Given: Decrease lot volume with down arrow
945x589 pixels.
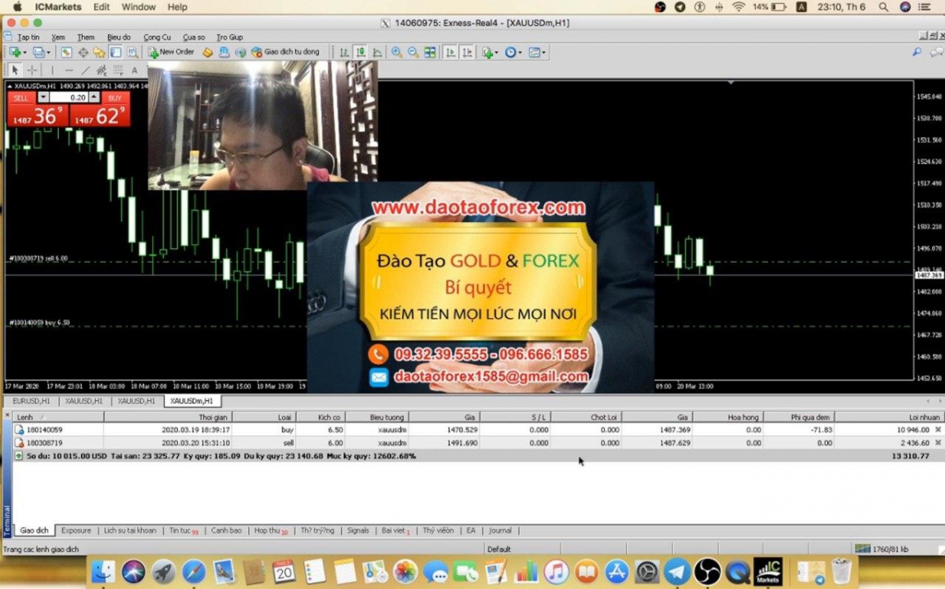Looking at the screenshot, I should tap(43, 98).
